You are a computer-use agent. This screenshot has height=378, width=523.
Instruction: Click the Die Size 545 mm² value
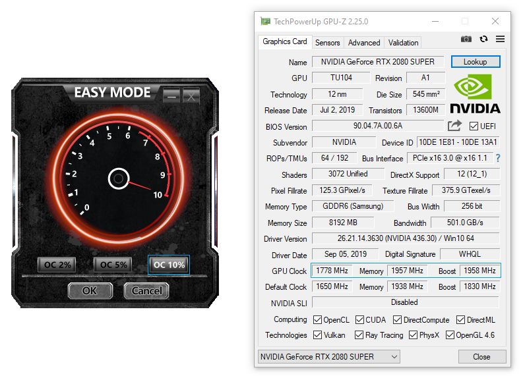[426, 94]
